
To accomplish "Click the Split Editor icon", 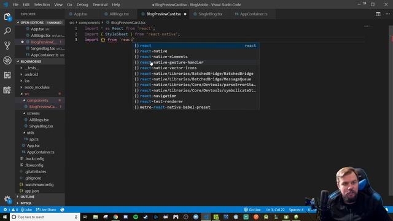I will 378,14.
